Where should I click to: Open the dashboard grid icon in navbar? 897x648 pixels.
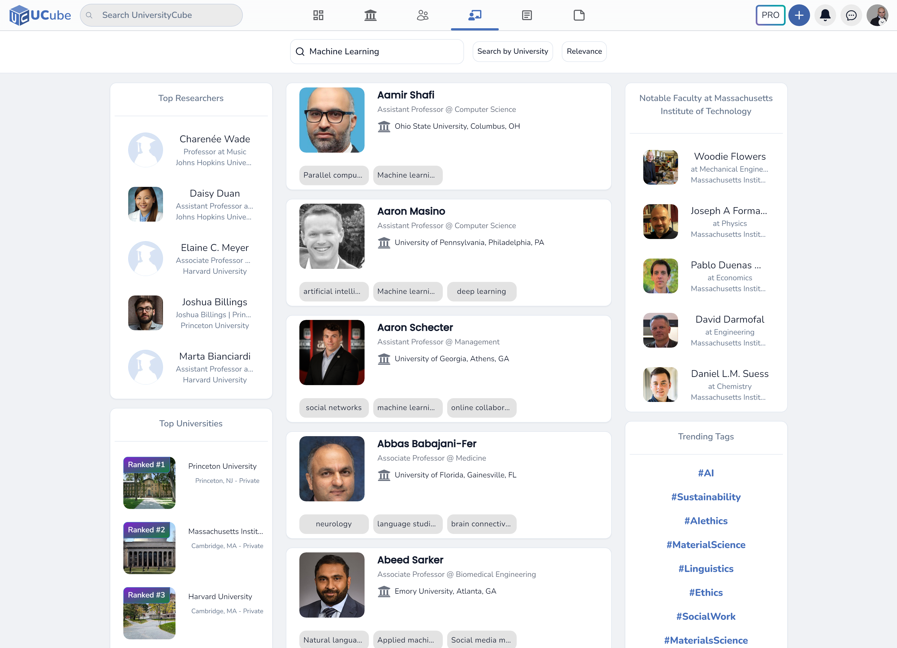coord(318,15)
